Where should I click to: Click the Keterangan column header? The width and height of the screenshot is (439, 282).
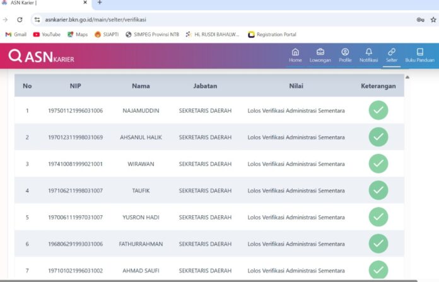tap(378, 86)
